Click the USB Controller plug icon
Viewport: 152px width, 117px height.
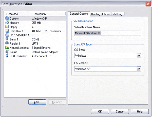click(7, 56)
